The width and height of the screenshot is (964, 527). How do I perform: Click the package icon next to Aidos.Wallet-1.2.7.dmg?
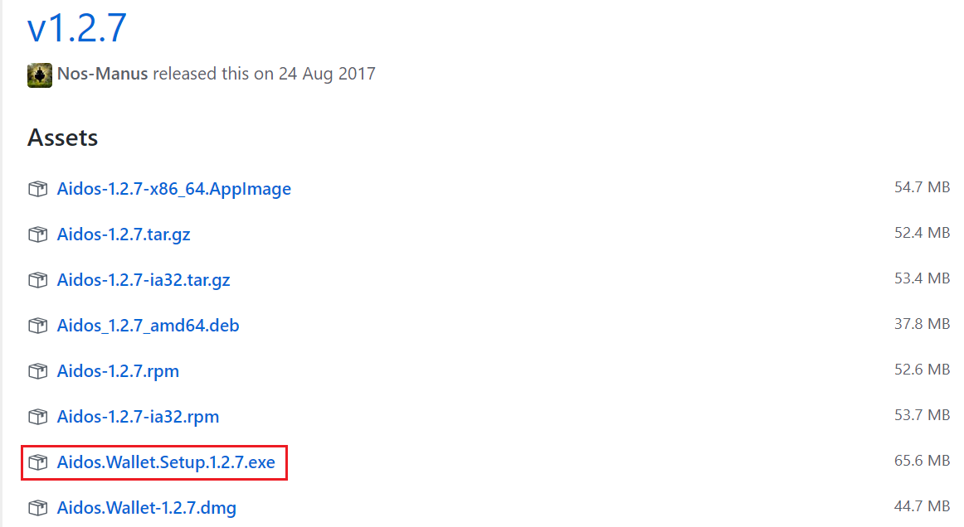[37, 507]
